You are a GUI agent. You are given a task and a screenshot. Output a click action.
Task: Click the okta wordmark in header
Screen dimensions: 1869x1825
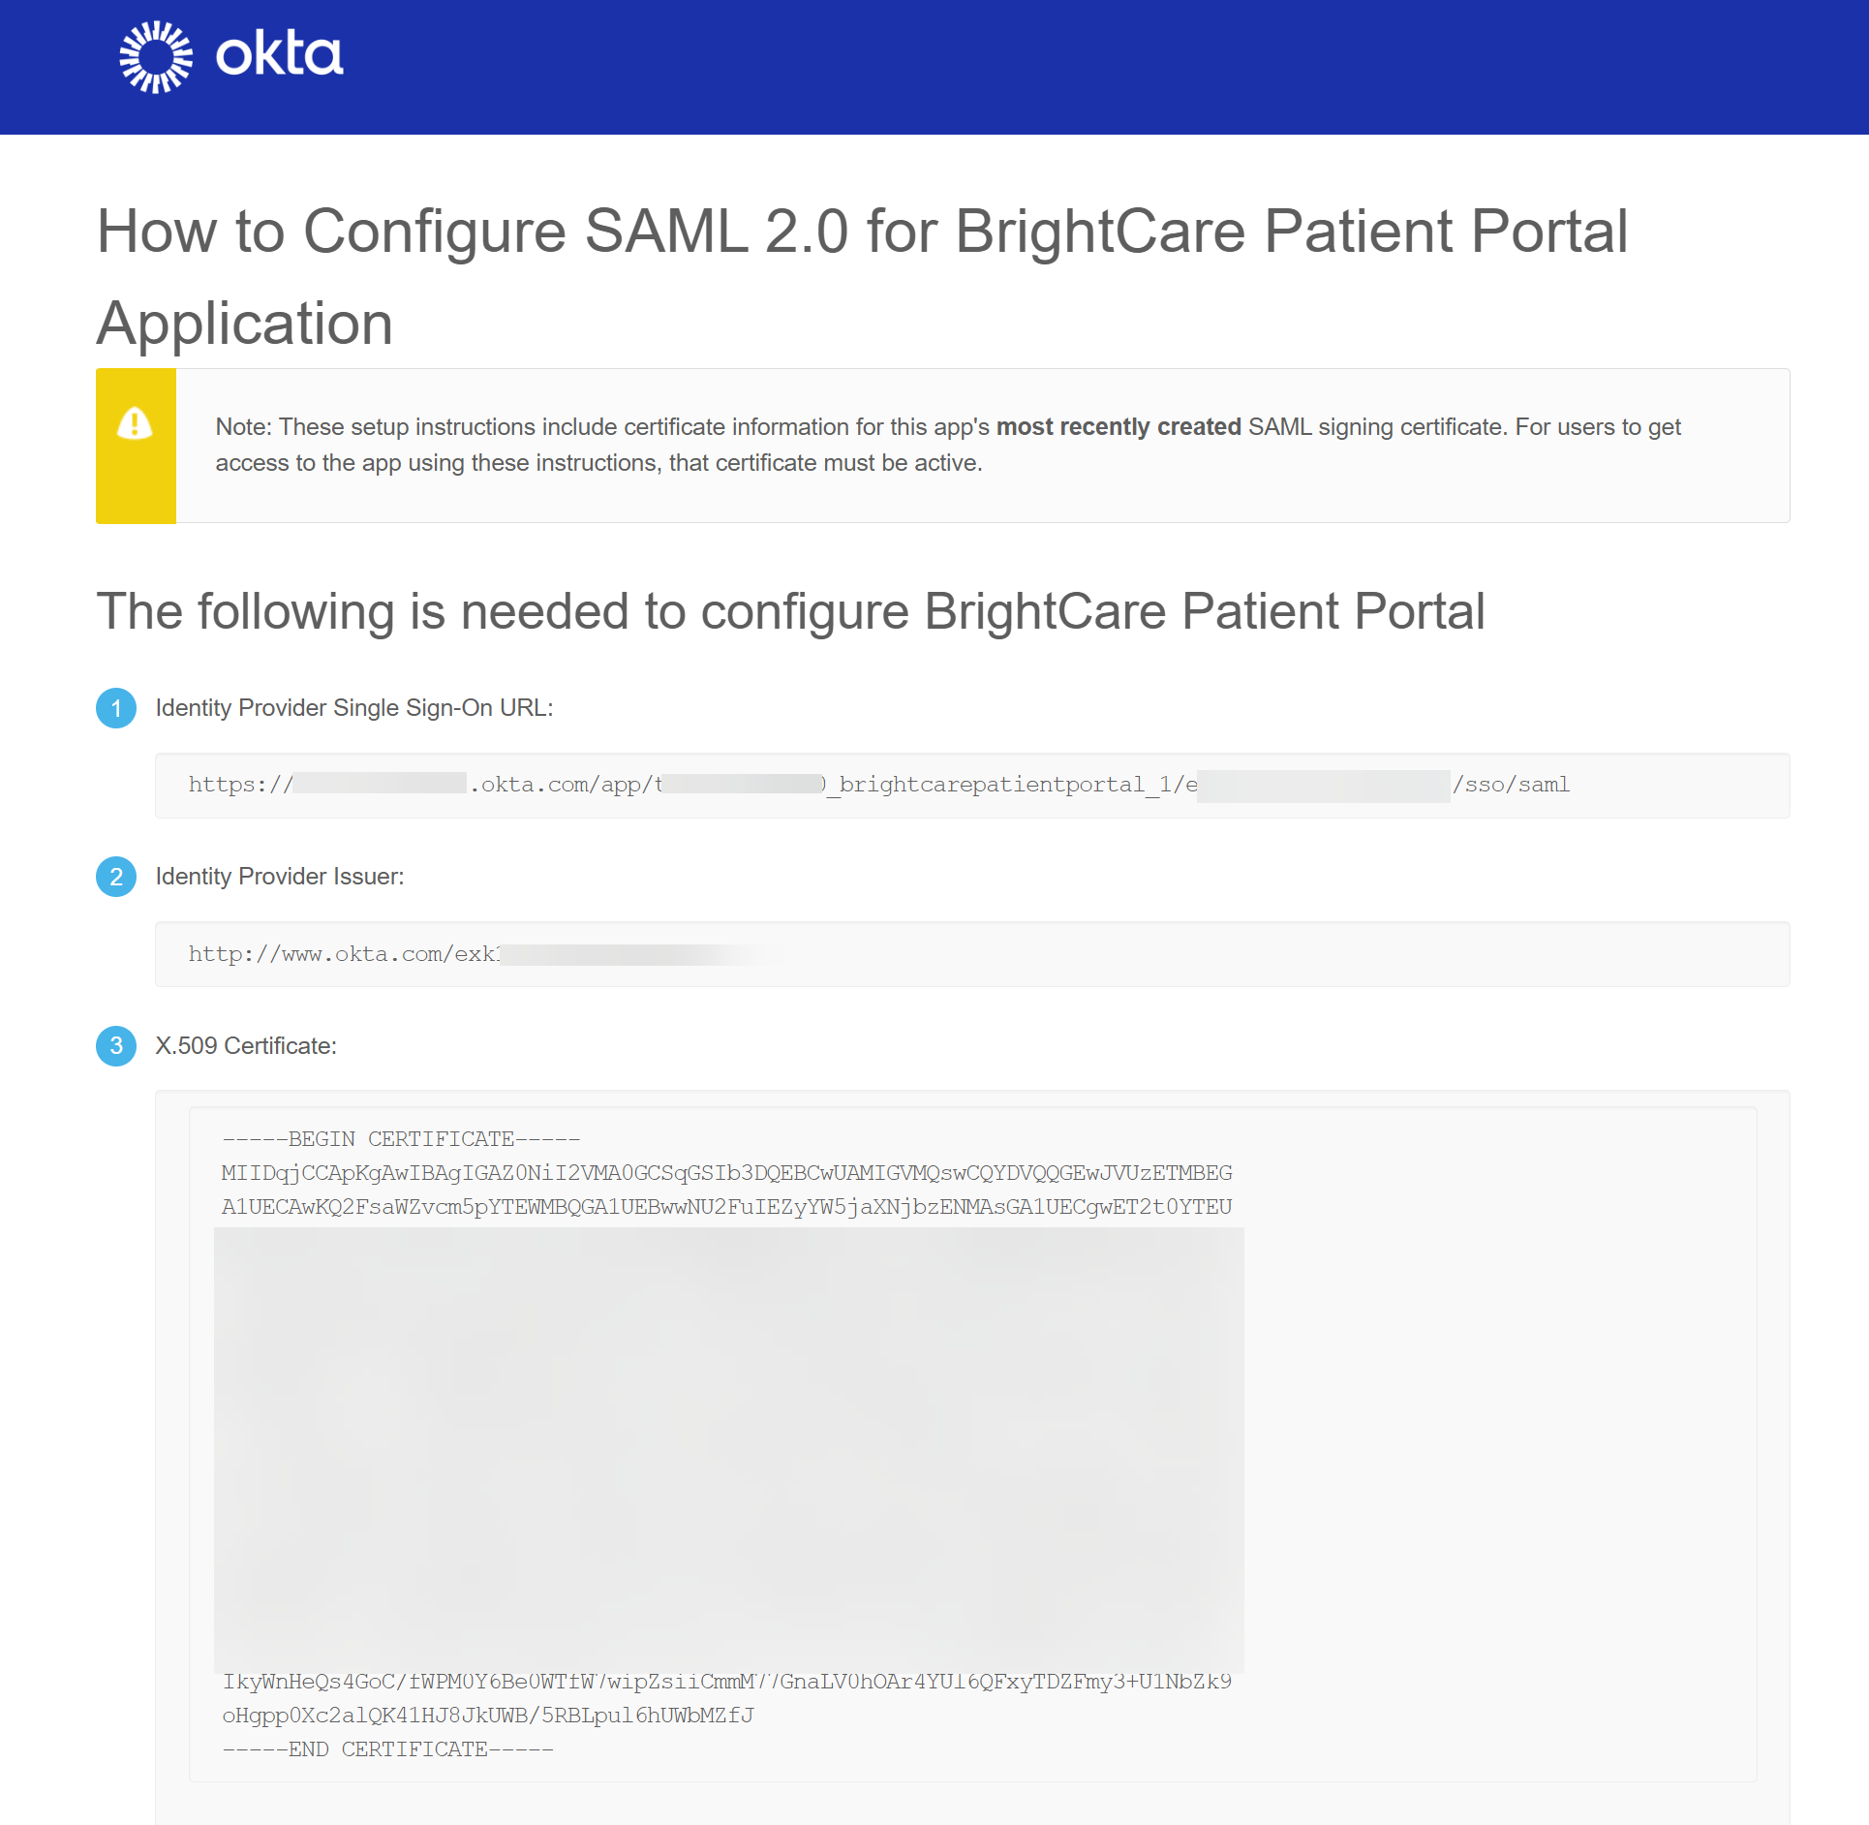coord(279,55)
